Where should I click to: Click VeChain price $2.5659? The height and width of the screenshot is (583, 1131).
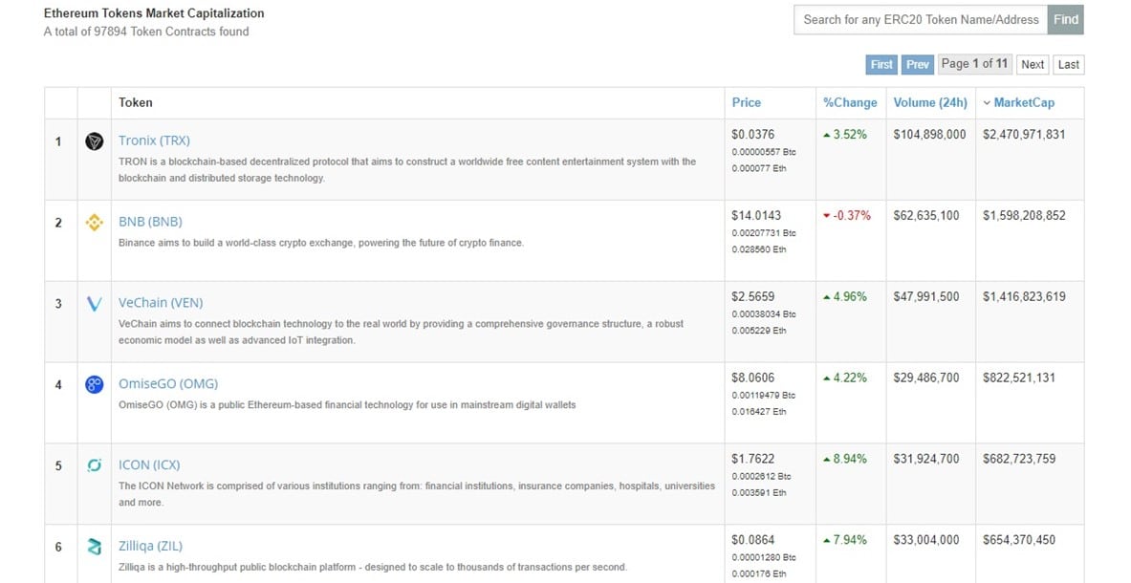(x=752, y=296)
